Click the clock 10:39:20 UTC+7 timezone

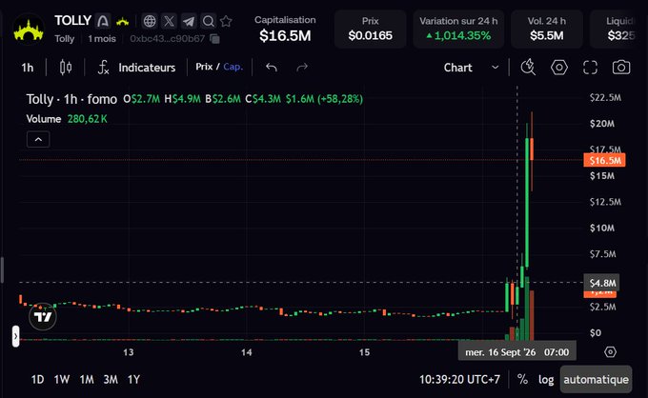click(x=459, y=379)
